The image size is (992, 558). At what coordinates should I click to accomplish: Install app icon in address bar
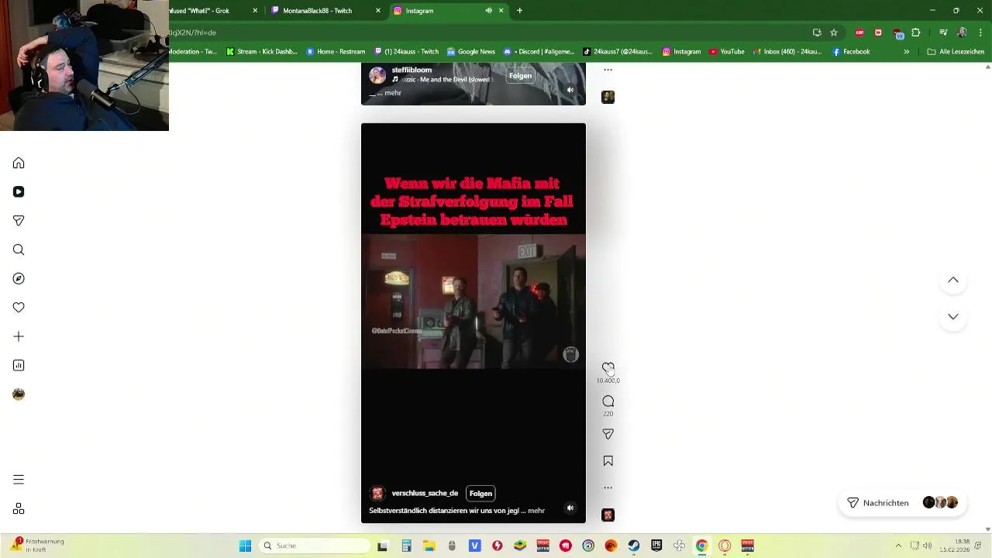817,33
